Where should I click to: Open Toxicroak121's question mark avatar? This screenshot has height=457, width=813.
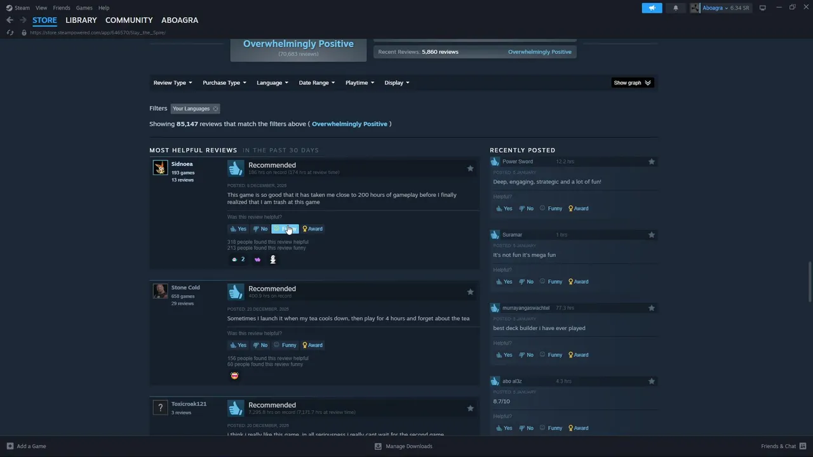(x=160, y=407)
